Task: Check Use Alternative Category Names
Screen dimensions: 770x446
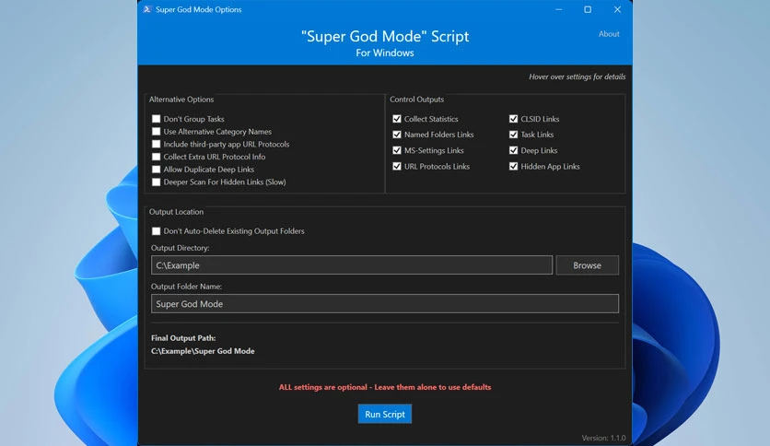Action: tap(157, 132)
